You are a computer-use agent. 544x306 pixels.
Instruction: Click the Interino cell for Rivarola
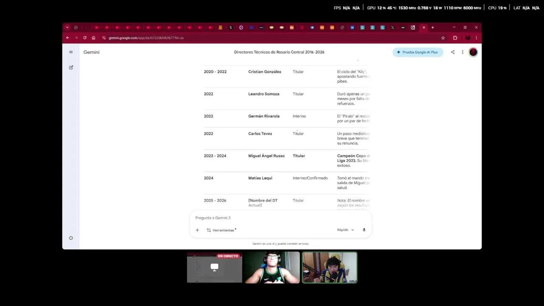tap(299, 116)
